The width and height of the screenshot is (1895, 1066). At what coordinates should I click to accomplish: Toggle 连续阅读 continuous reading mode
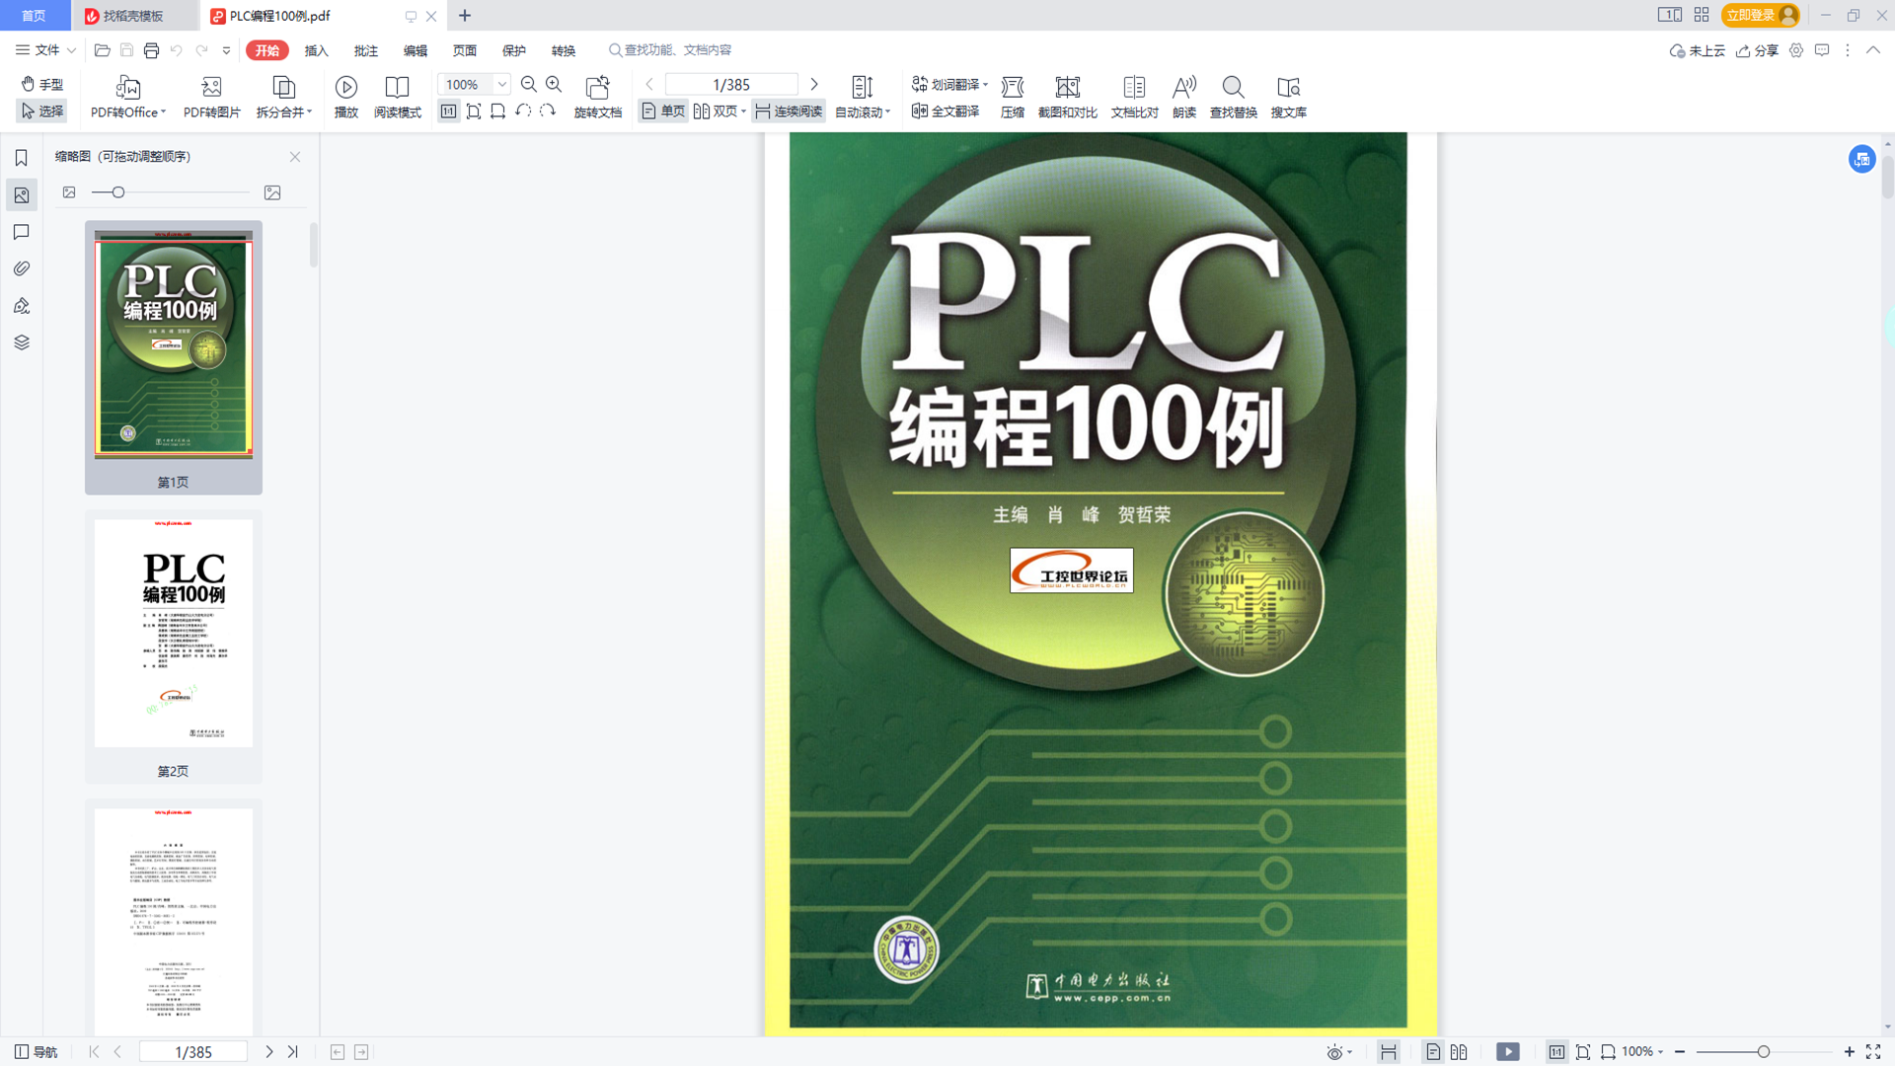pos(789,112)
